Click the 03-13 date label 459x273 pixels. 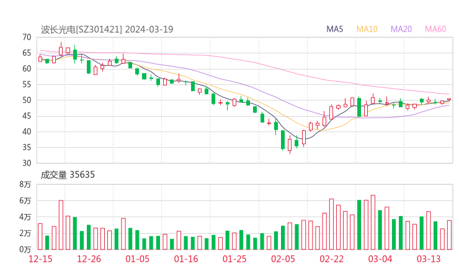[429, 259]
